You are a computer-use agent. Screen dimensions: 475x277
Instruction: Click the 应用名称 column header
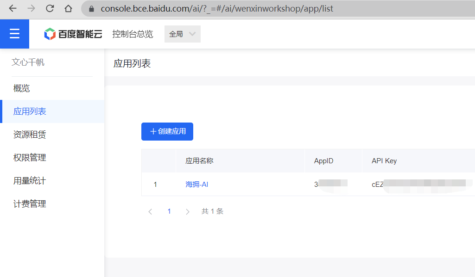tap(199, 160)
